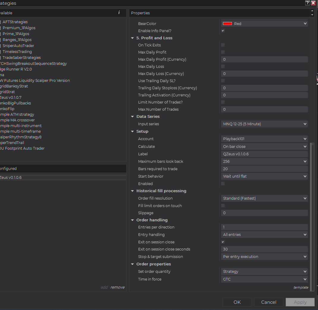Open the Input series dropdown

[264, 124]
